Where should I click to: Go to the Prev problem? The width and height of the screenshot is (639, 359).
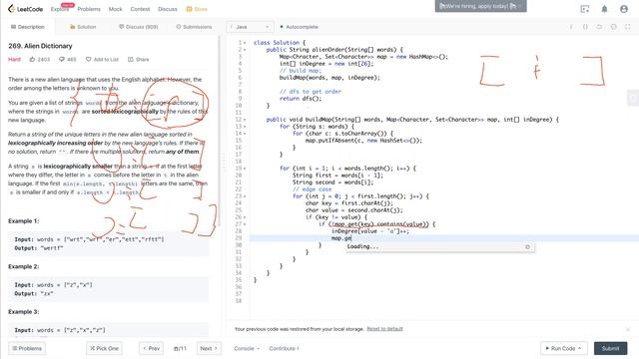tap(151, 348)
